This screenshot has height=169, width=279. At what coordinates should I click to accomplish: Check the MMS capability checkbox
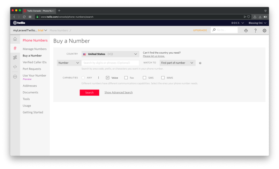pyautogui.click(x=163, y=78)
